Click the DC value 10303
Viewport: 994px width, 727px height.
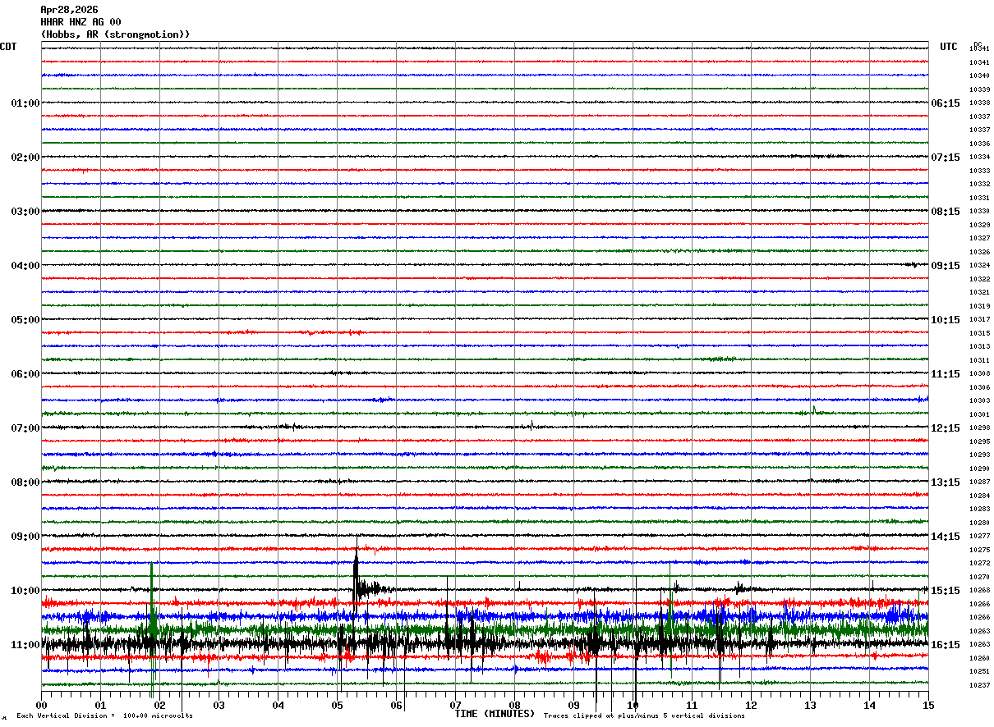point(979,401)
